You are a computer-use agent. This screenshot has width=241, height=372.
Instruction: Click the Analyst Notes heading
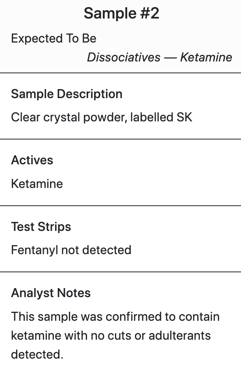coord(51,293)
